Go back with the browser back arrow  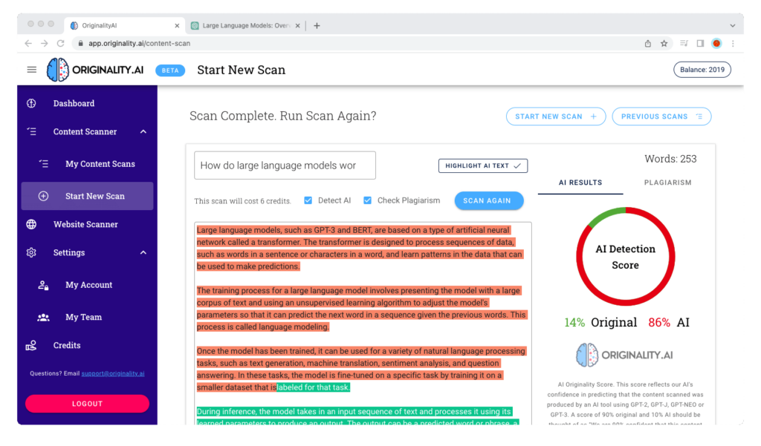tap(28, 43)
